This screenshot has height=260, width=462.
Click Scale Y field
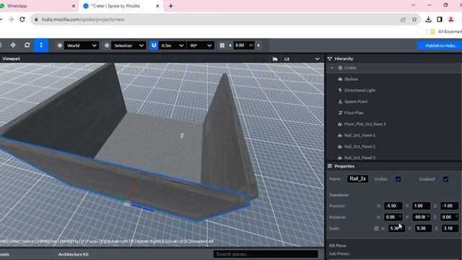[423, 228]
